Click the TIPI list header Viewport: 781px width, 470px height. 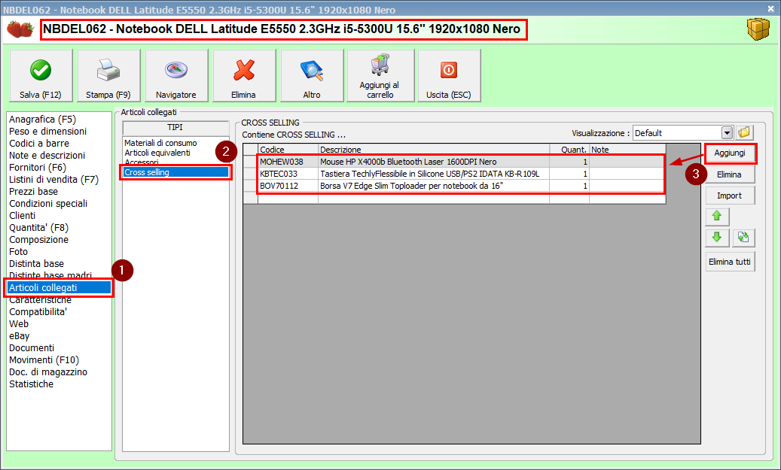[x=175, y=127]
